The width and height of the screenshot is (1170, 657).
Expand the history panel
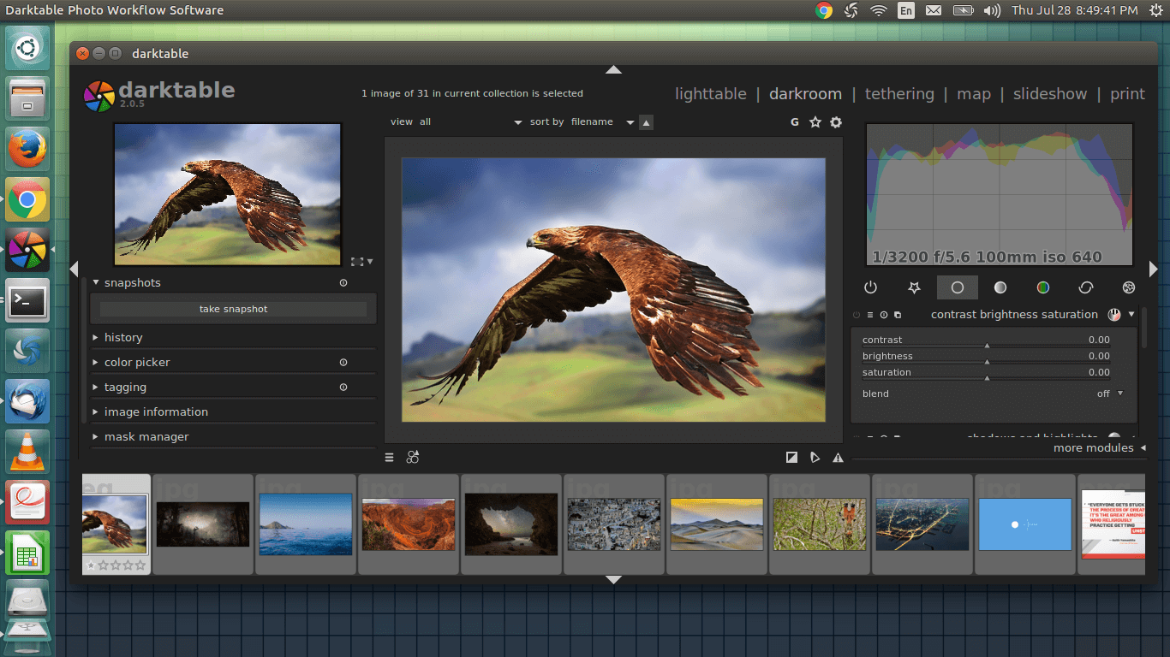click(123, 338)
